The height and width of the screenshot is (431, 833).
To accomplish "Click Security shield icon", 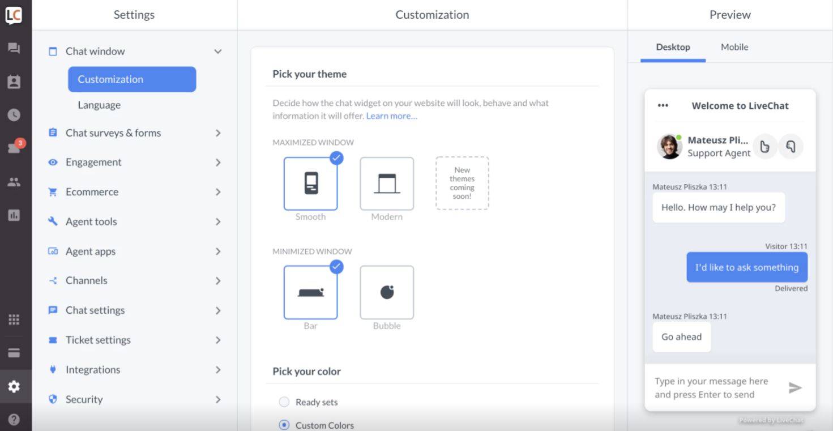I will [53, 399].
